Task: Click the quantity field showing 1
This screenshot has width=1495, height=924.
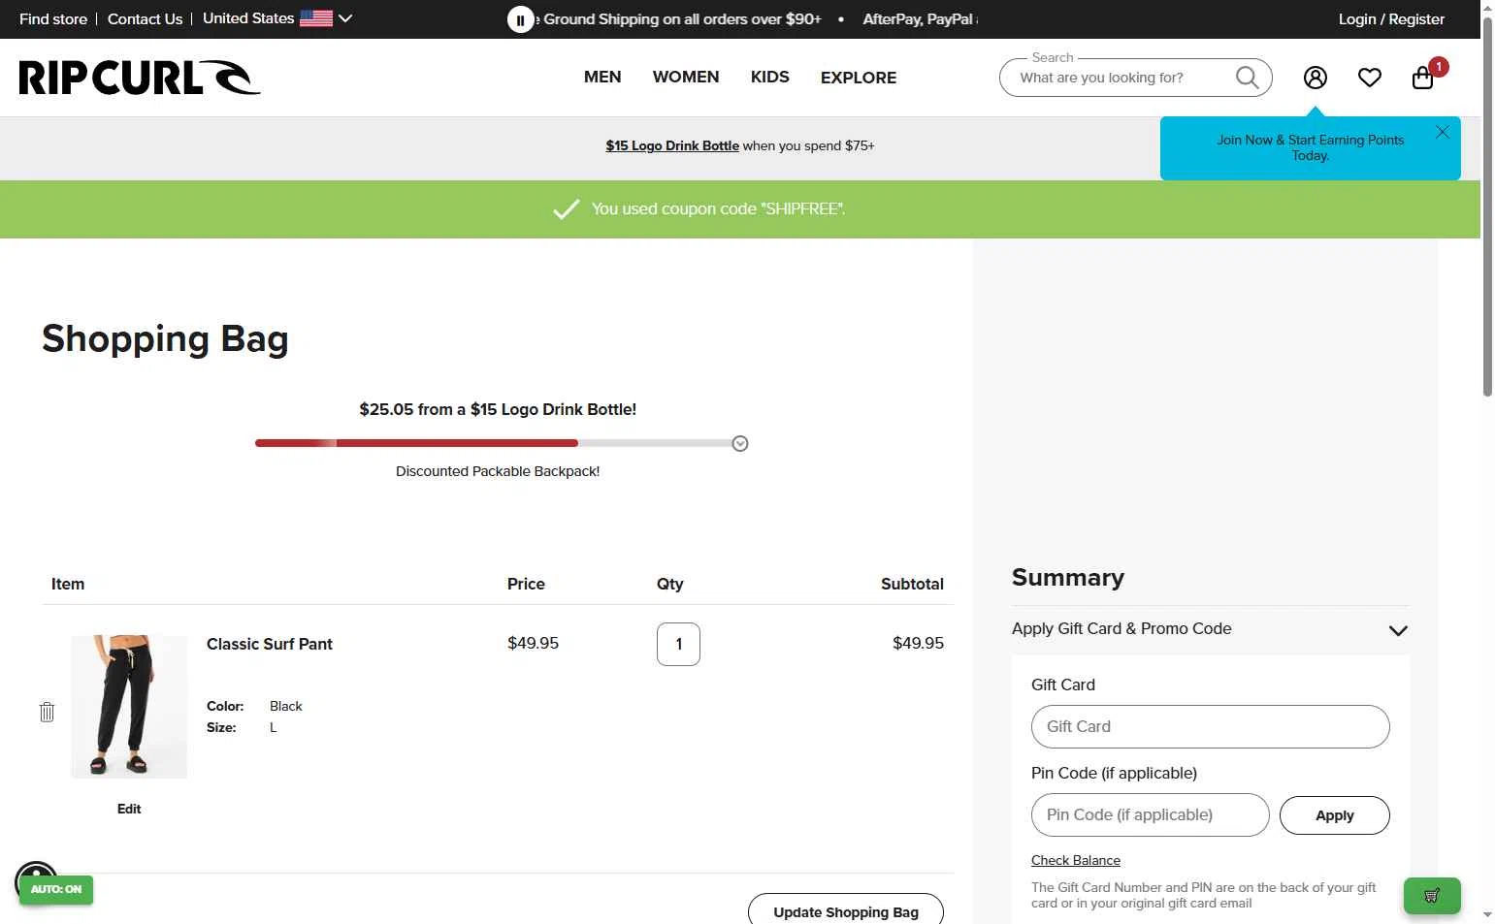Action: [678, 644]
